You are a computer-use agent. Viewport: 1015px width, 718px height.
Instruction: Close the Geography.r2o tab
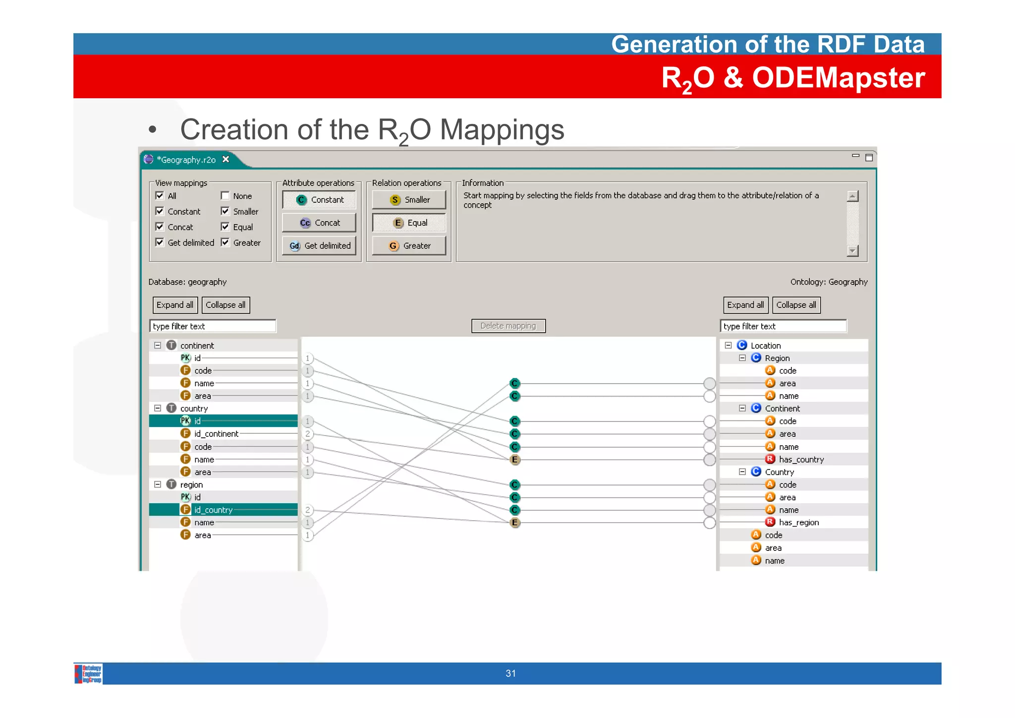[226, 159]
